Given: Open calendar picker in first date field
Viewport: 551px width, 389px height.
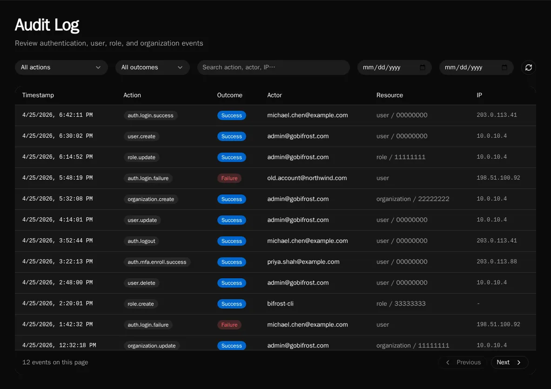Looking at the screenshot, I should click(423, 67).
